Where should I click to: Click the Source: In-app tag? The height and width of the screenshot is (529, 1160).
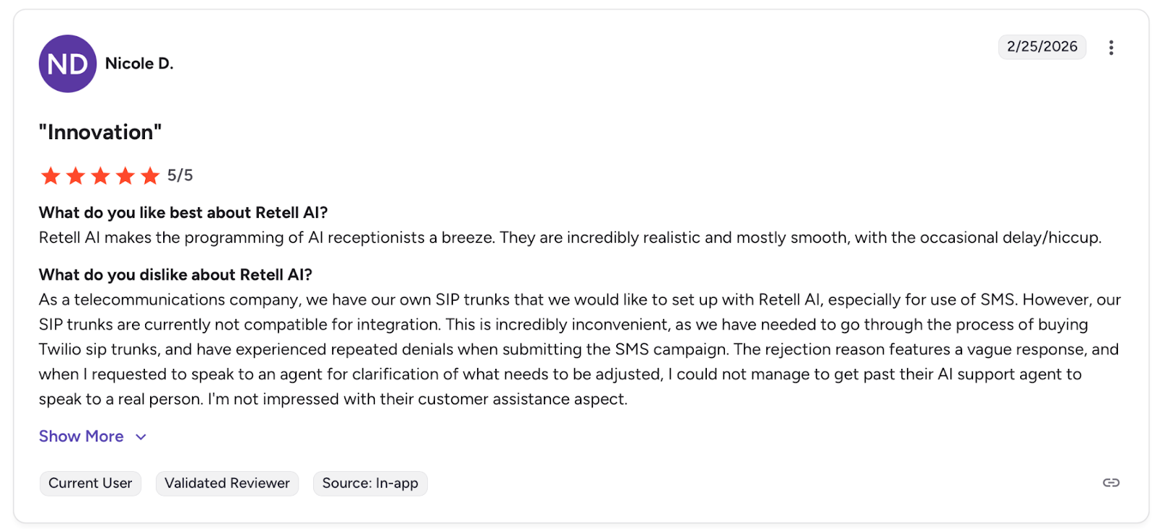(370, 483)
